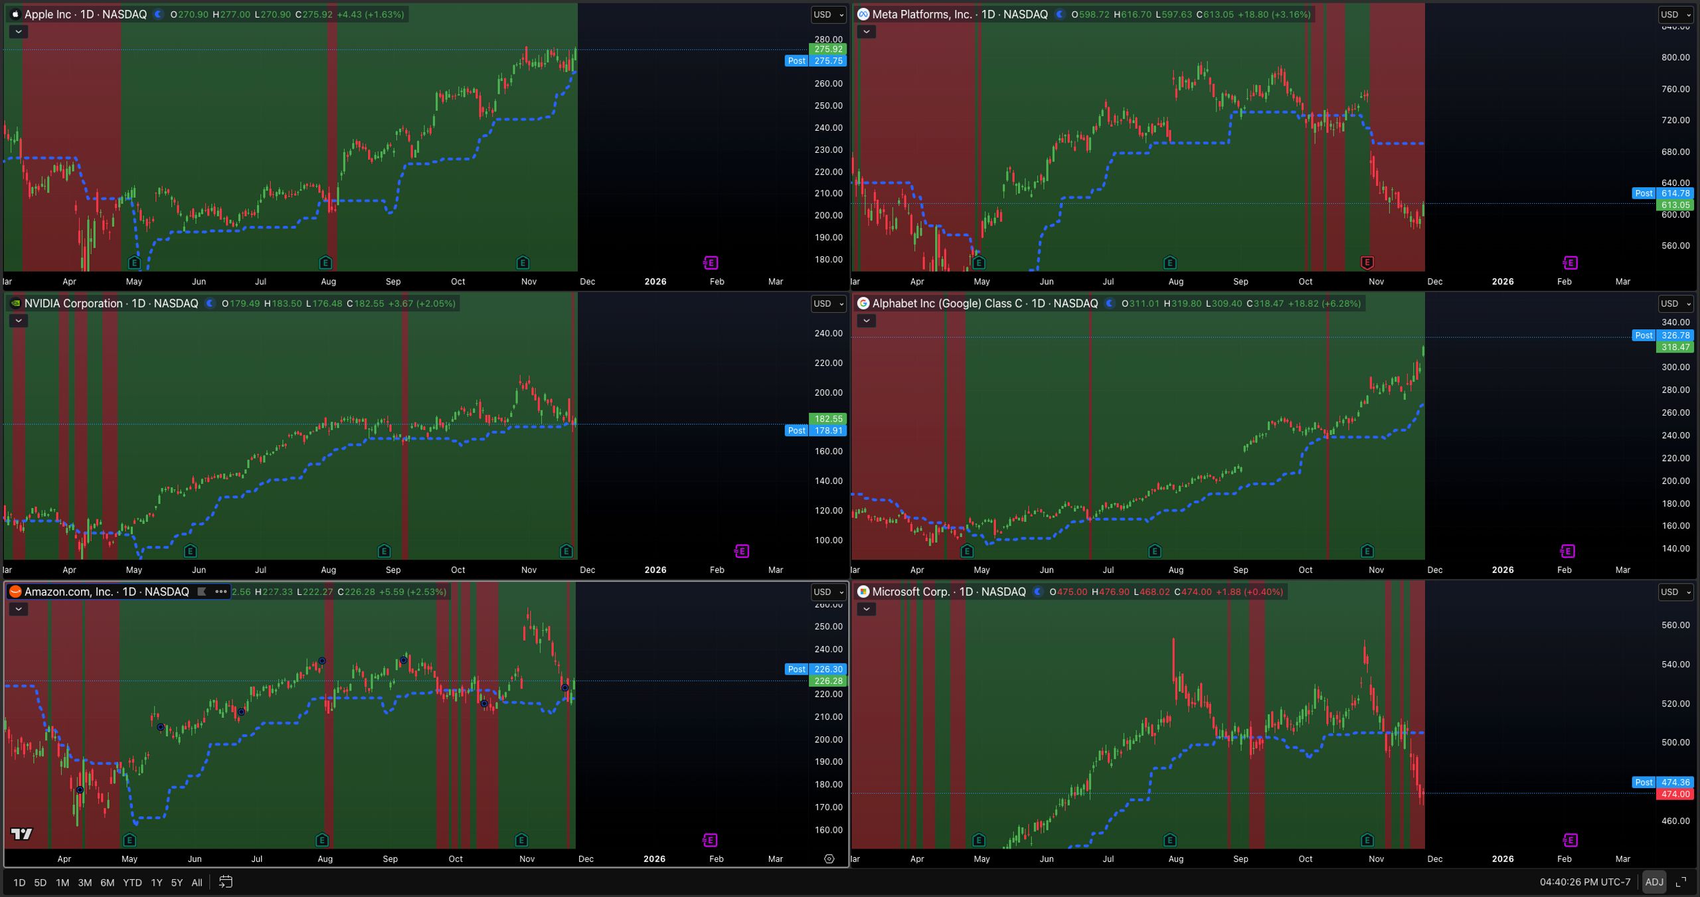Screen dimensions: 1700x897
Task: Select the 3M date range
Action: pyautogui.click(x=85, y=882)
